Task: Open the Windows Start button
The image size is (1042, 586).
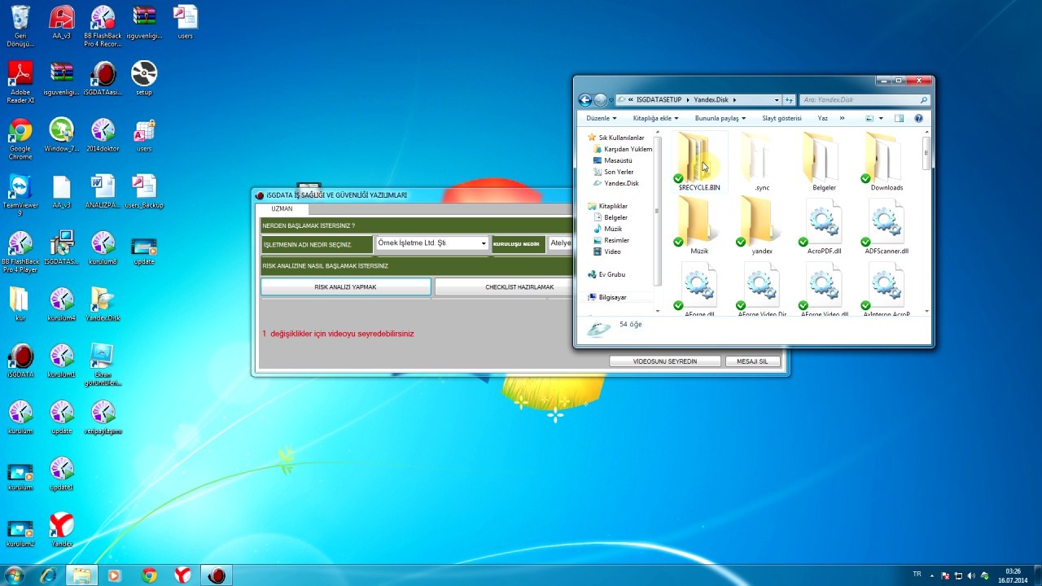Action: tap(15, 575)
